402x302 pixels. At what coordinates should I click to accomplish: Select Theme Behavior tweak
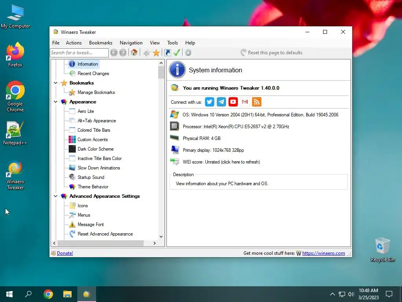click(93, 187)
